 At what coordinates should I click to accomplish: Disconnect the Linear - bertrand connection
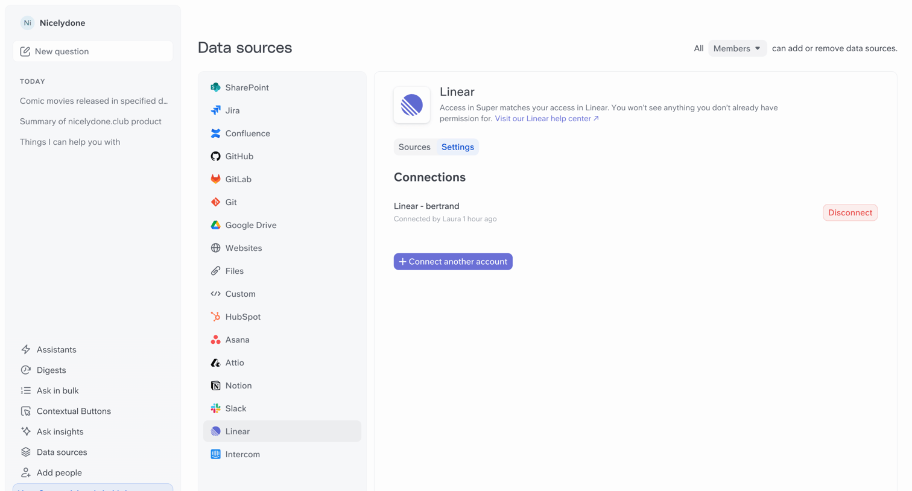850,212
